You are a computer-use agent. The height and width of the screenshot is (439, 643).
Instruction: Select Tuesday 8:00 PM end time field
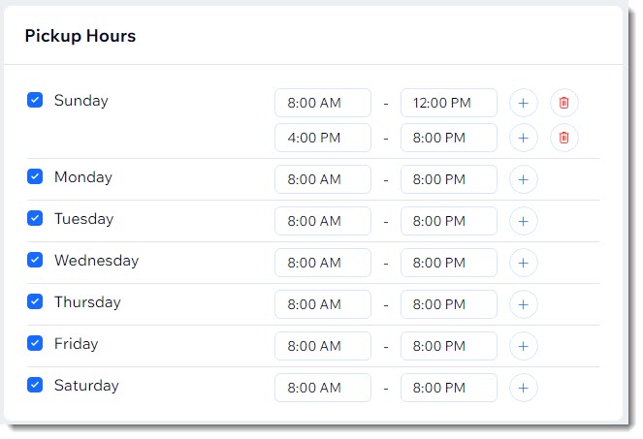pyautogui.click(x=449, y=221)
